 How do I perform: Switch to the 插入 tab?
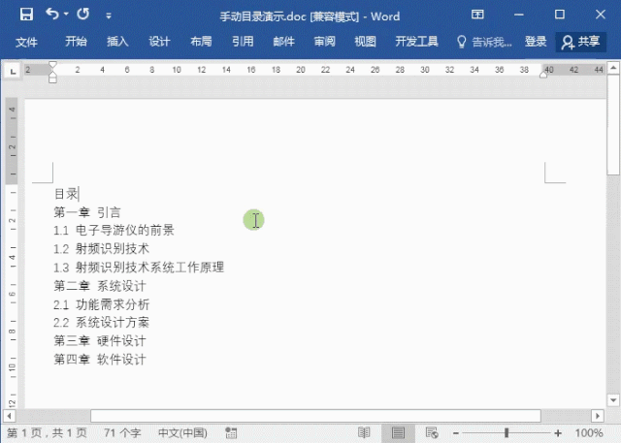coord(117,42)
